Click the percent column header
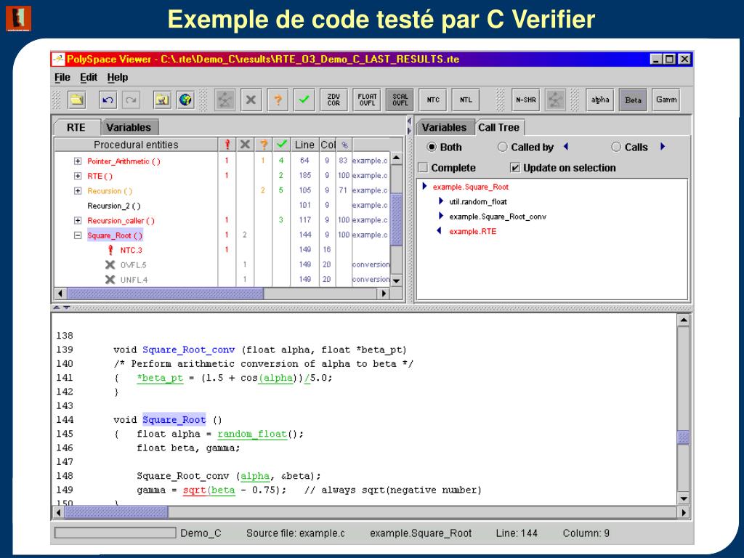Screen dimensions: 744x558 coord(344,145)
